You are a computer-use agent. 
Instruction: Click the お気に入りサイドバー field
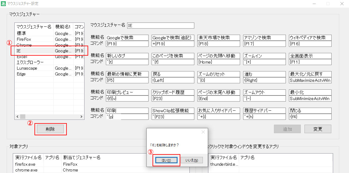[x=218, y=110]
